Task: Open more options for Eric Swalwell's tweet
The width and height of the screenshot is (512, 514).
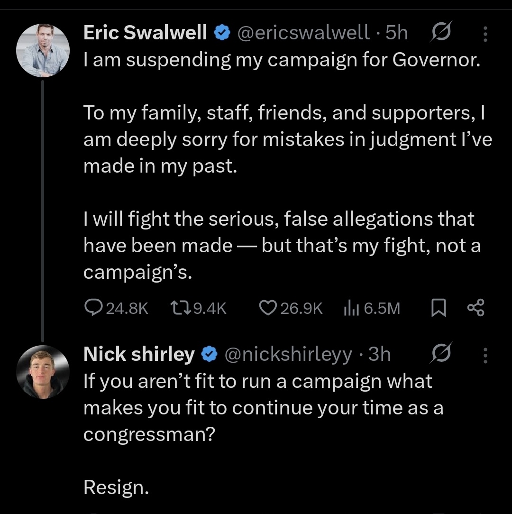Action: pyautogui.click(x=485, y=33)
